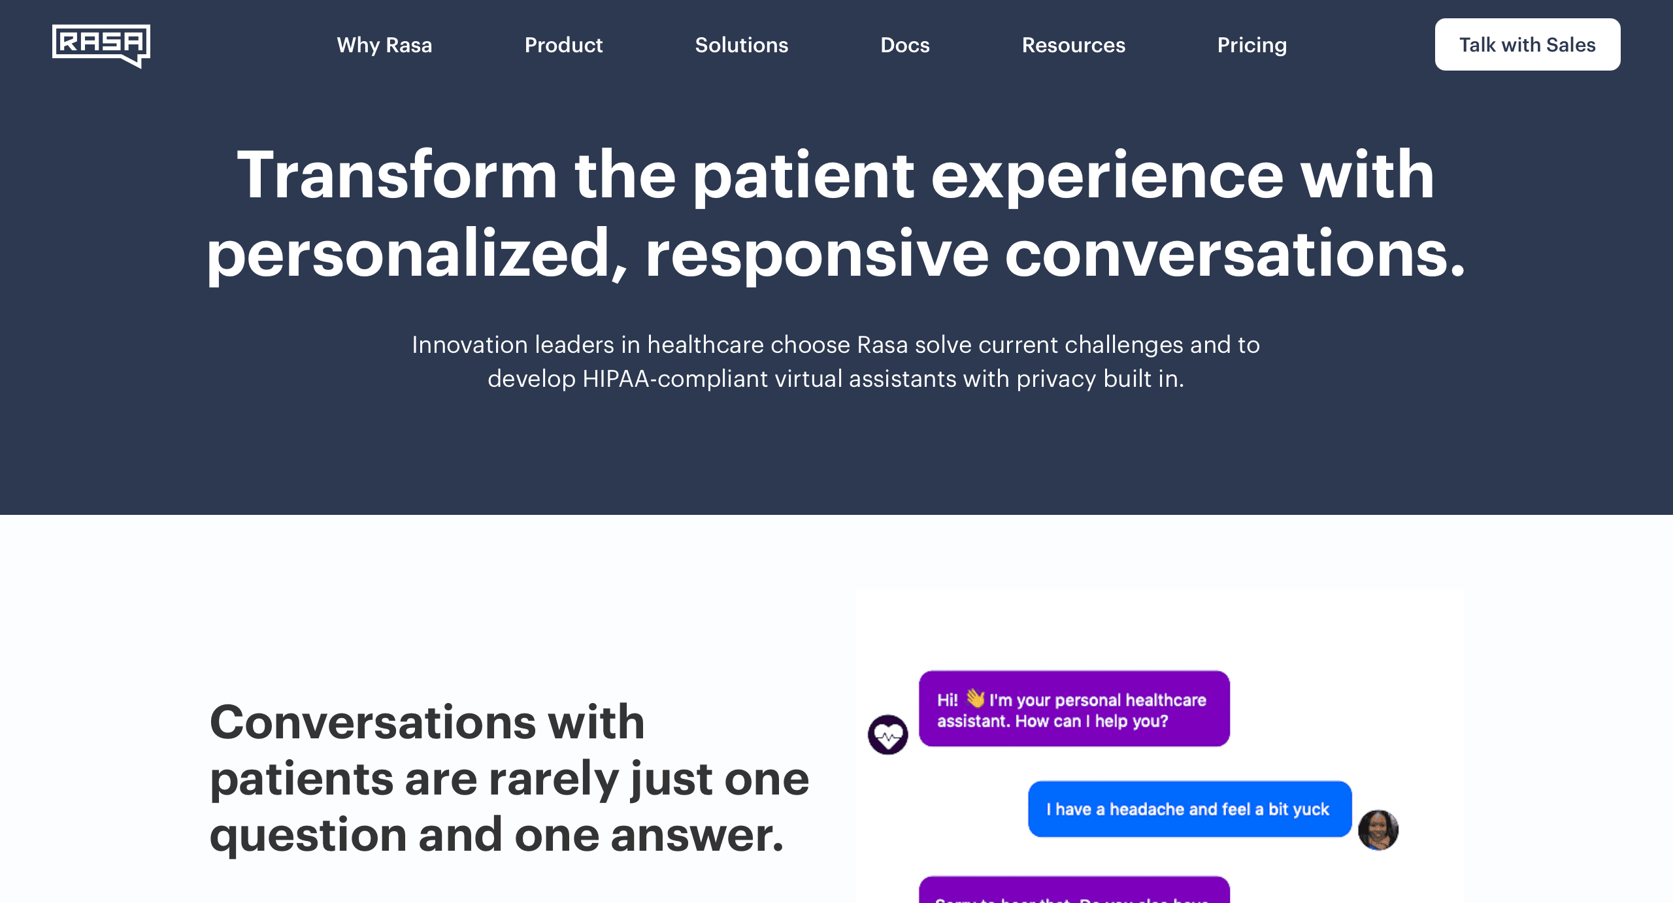Expand the Solutions menu
Screen dimensions: 1673x903
(x=741, y=45)
